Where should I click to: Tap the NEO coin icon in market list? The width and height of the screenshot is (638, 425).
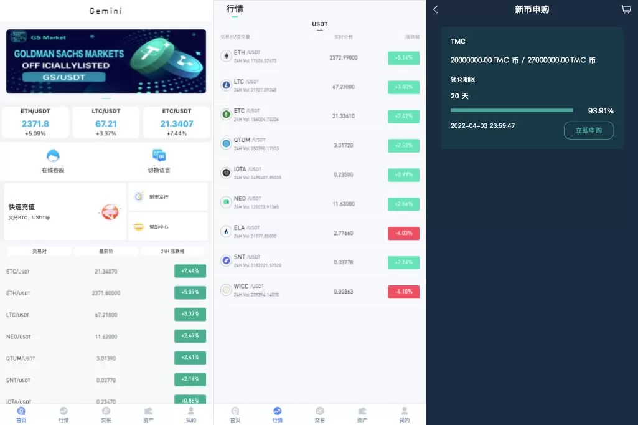click(226, 202)
